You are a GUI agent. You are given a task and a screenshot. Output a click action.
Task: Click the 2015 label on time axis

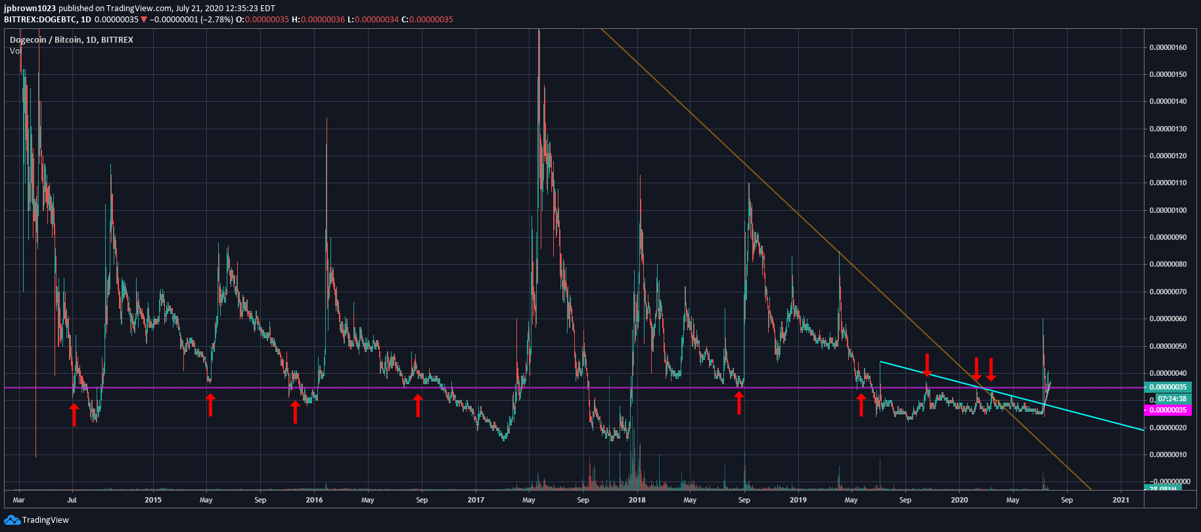point(153,500)
